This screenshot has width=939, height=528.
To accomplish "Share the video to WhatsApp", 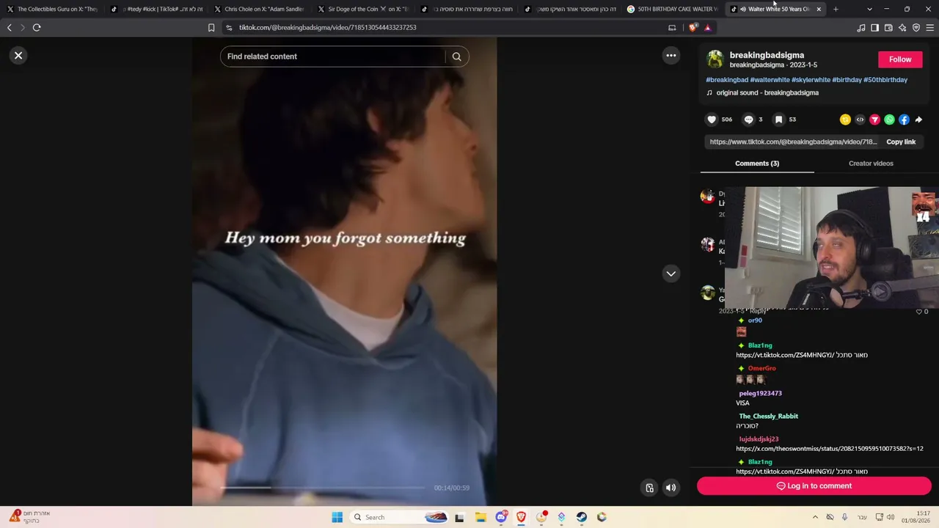I will [x=889, y=120].
